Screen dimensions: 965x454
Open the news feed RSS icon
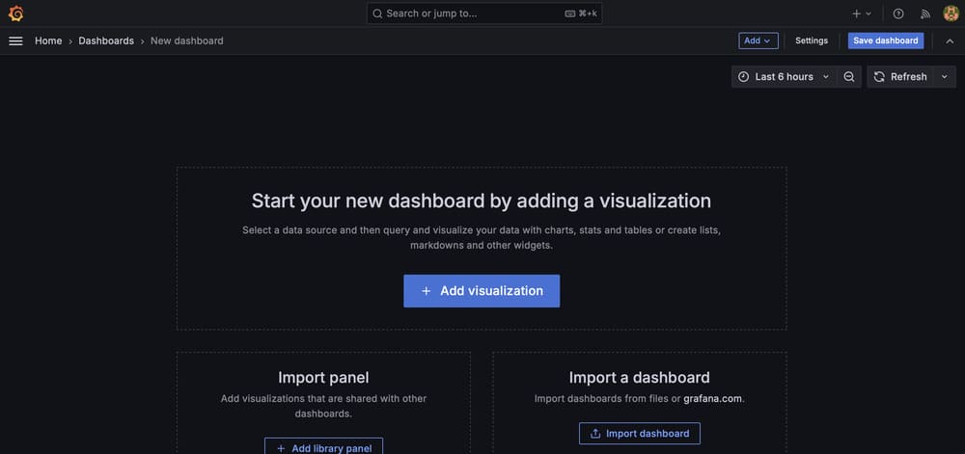tap(925, 13)
